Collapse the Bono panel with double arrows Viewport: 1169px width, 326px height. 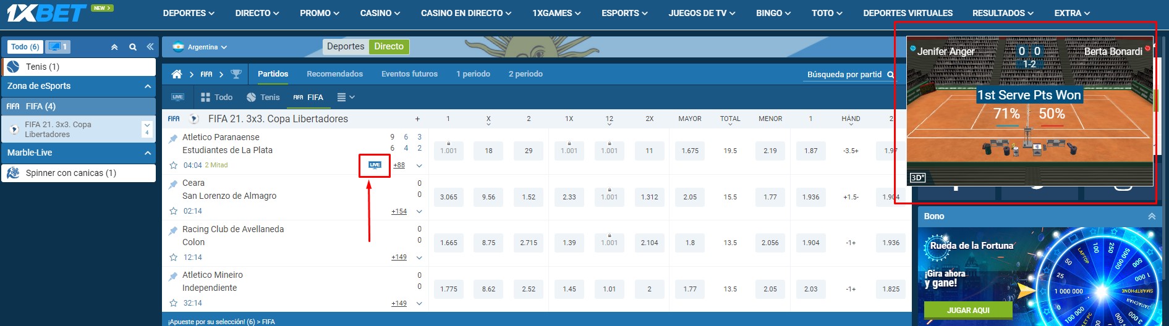1152,216
